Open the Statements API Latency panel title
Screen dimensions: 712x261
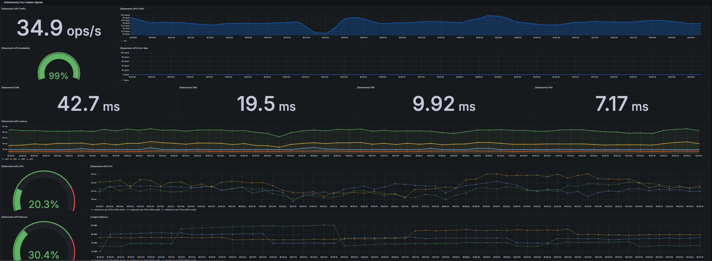[x=14, y=121]
